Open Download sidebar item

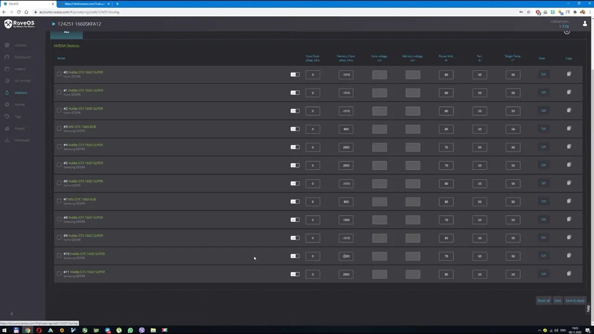pyautogui.click(x=22, y=140)
